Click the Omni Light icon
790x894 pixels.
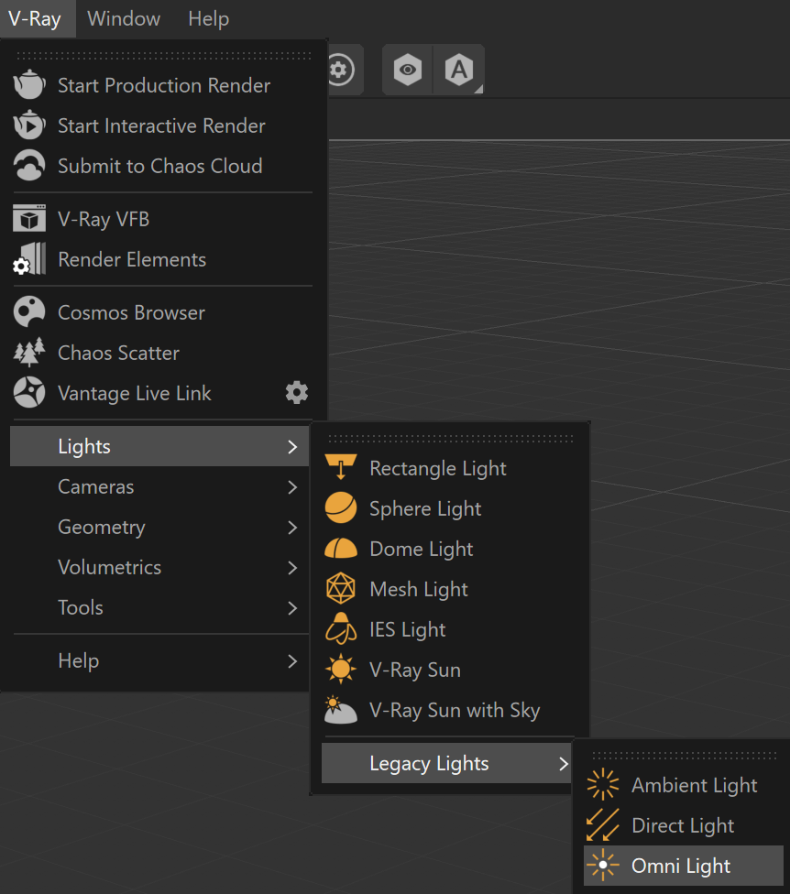603,866
